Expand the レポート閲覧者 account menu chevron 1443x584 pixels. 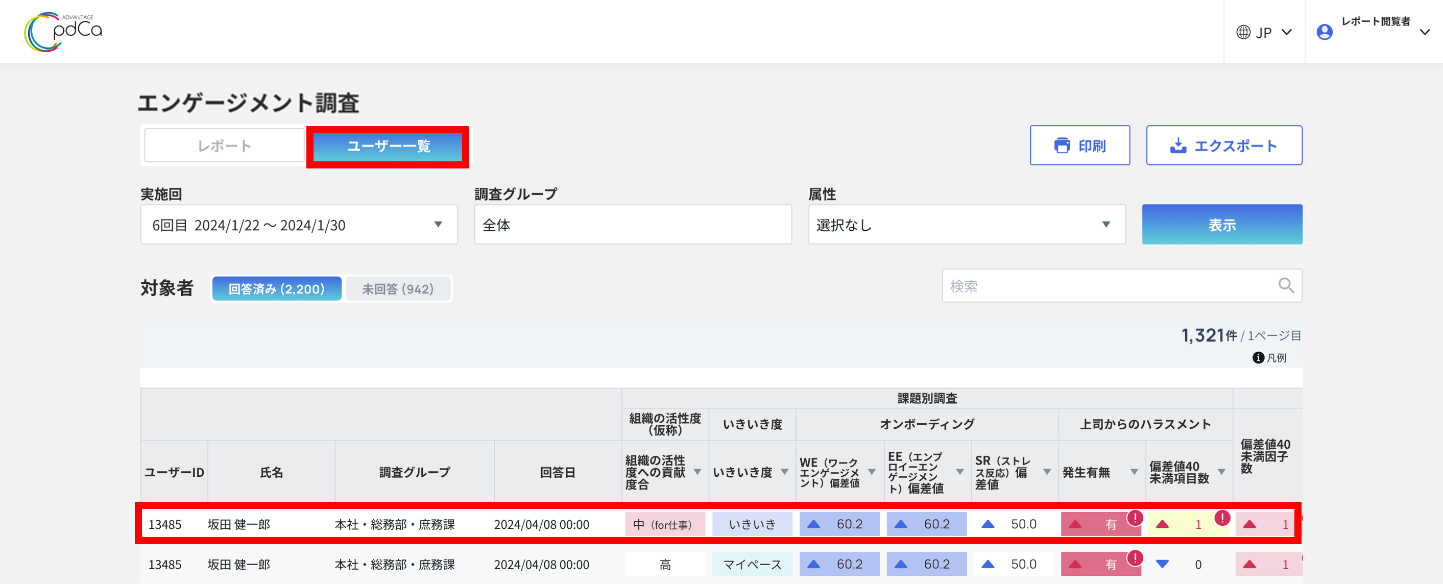click(x=1425, y=33)
